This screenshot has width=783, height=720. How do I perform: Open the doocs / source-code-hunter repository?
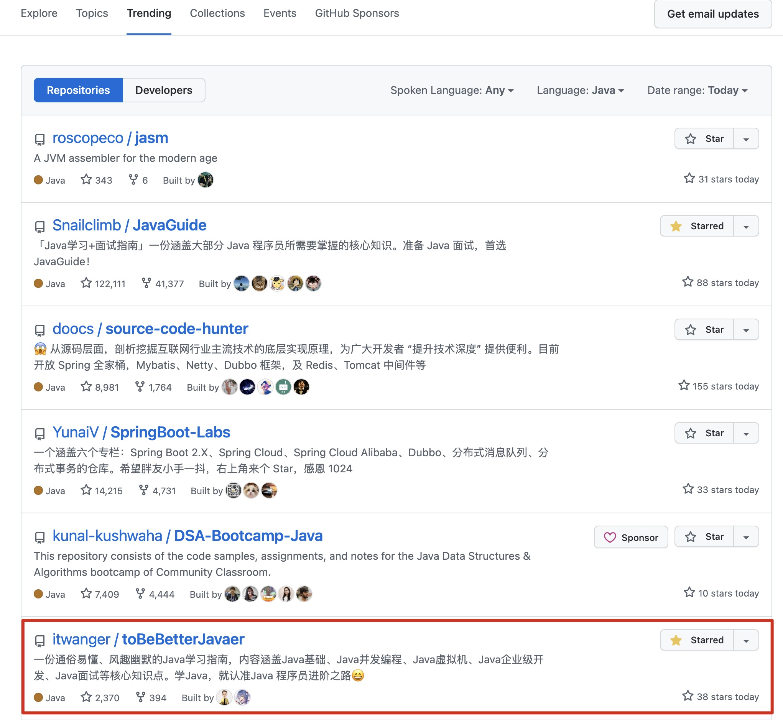pos(150,329)
